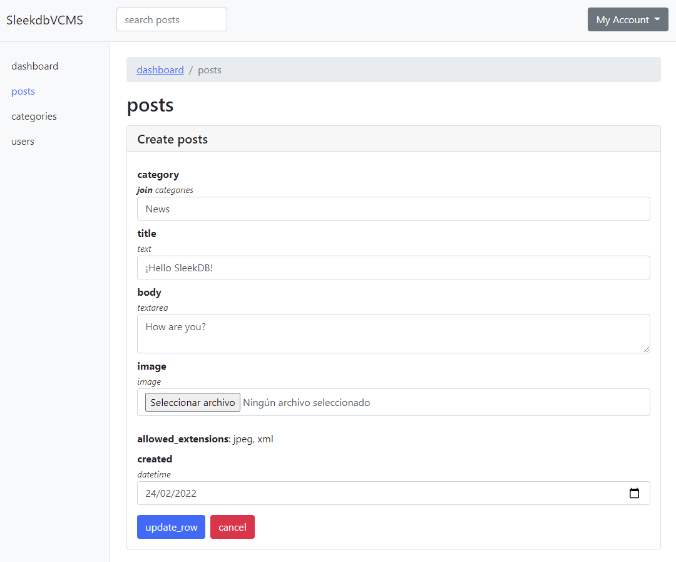
Task: Click the title field with ¡Hello SleekDB!
Action: pyautogui.click(x=393, y=268)
